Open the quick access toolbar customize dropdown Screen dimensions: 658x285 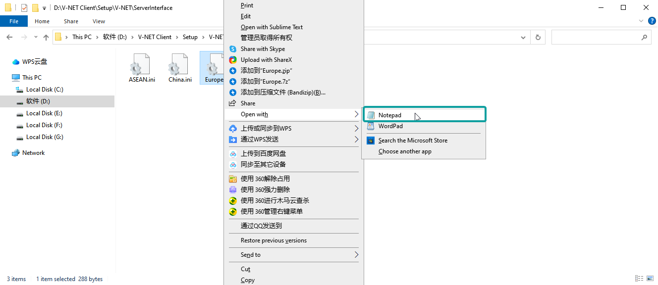pos(44,8)
